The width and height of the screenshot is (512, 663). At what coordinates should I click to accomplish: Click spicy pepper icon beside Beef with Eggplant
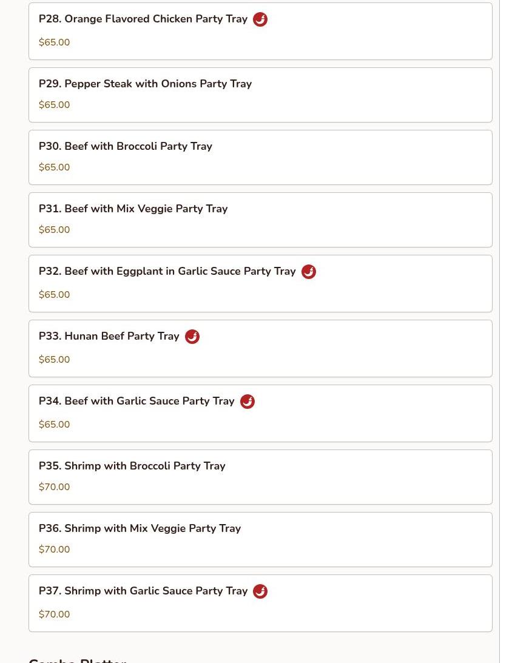[309, 272]
